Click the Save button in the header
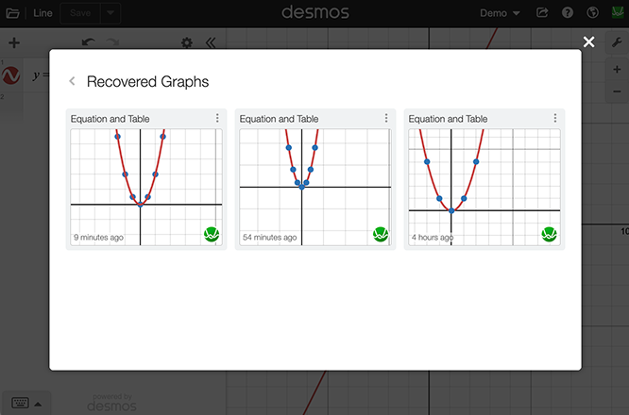This screenshot has width=629, height=415. point(79,13)
